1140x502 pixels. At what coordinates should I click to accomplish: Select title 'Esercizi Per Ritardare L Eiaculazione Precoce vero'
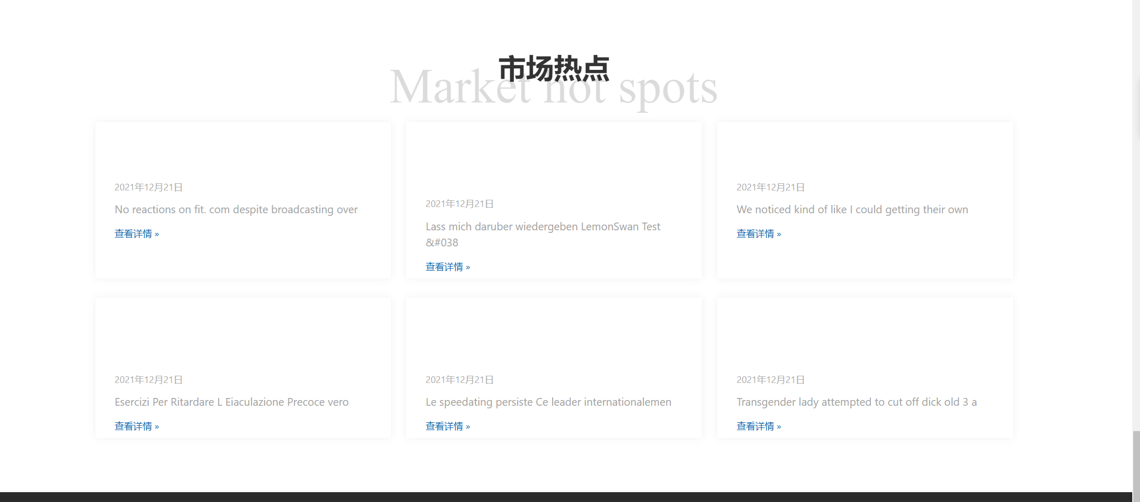(232, 402)
